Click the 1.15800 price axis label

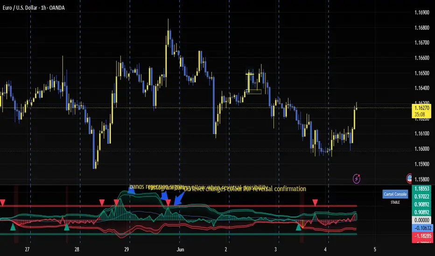point(421,179)
